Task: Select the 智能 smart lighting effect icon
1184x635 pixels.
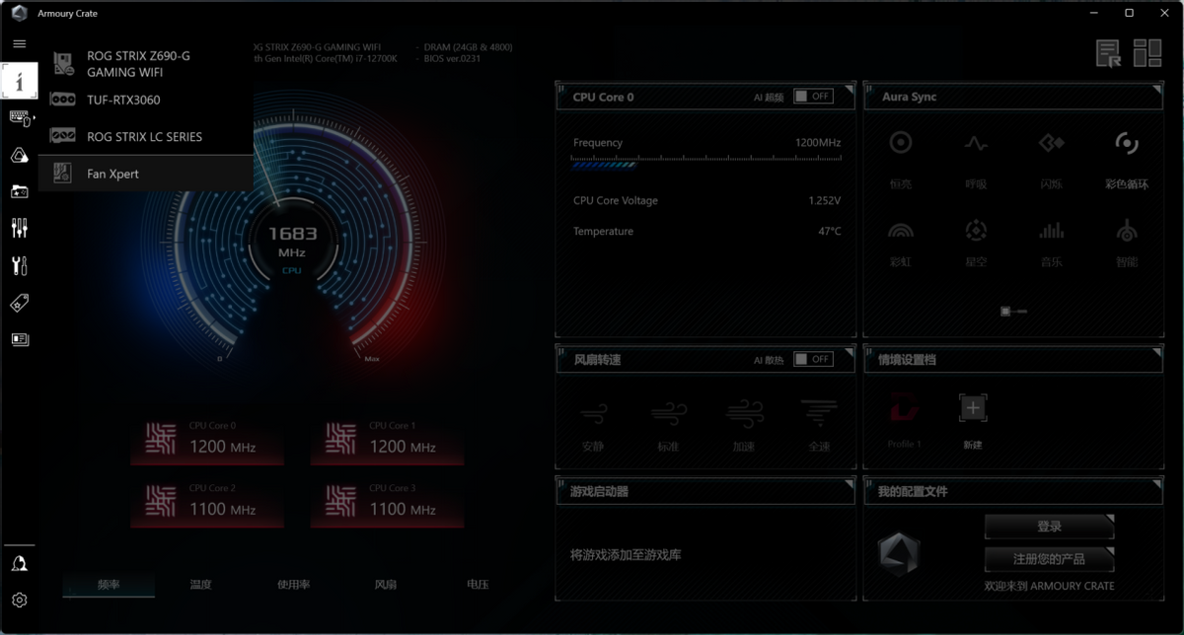Action: point(1127,231)
